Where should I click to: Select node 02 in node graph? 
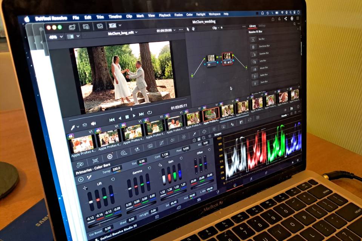point(227,59)
